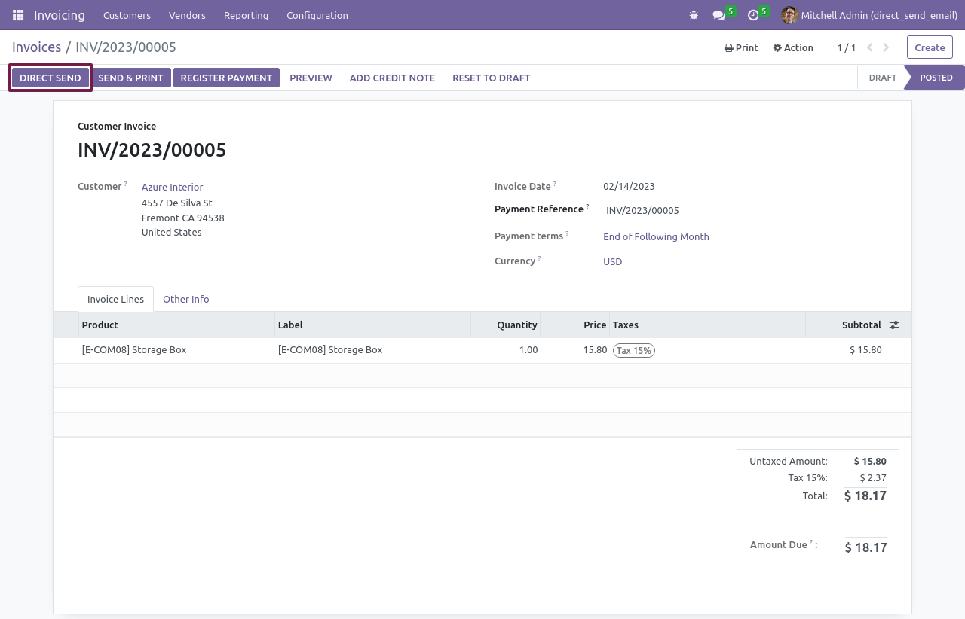Open the conversations chat icon
The width and height of the screenshot is (965, 619).
coord(719,15)
